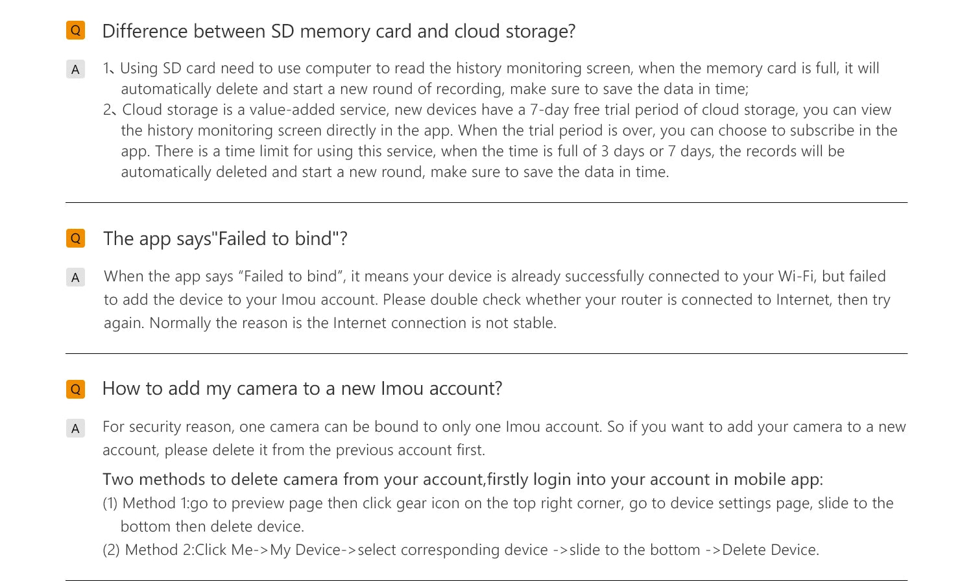Select the 'Difference between SD memory card and cloud storage?' heading
This screenshot has width=973, height=586.
339,31
